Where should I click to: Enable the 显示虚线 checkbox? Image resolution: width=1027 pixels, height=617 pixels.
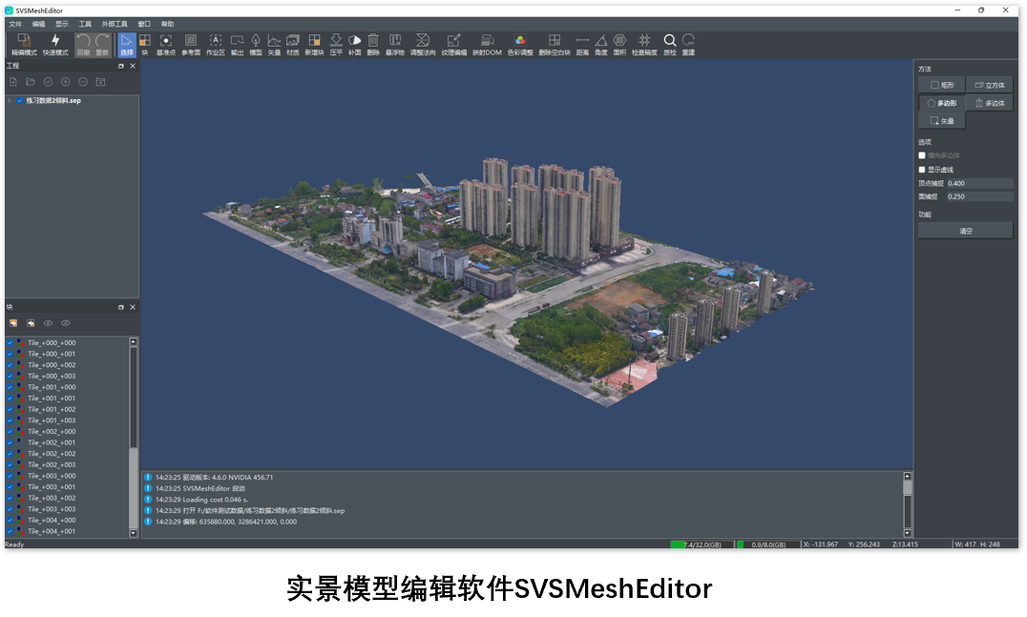922,169
